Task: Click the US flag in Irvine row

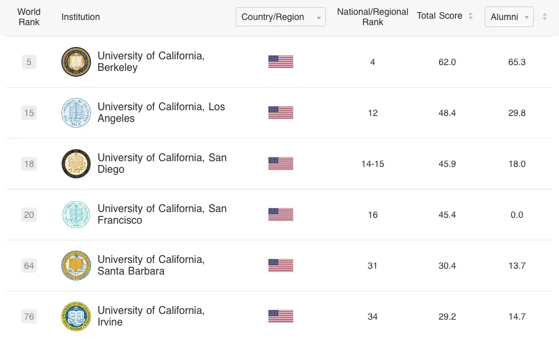Action: pos(281,316)
